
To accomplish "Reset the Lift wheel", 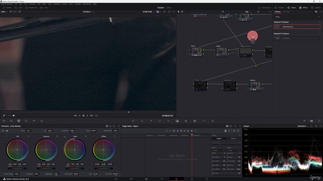I will (x=28, y=136).
